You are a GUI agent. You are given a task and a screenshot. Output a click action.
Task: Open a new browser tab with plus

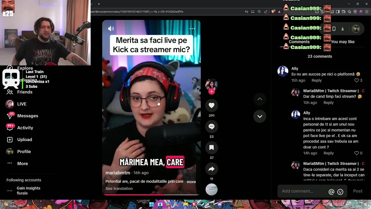[99, 4]
